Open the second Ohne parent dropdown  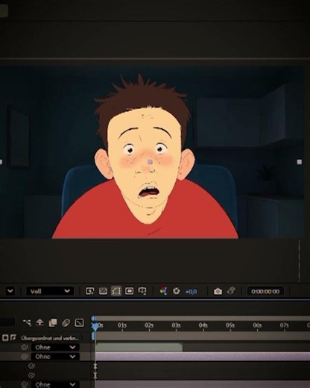[55, 357]
